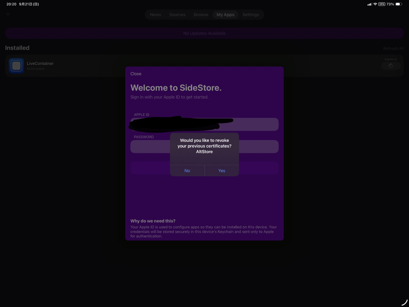Tap the Why do we need this? heading
409x307 pixels.
[153, 221]
